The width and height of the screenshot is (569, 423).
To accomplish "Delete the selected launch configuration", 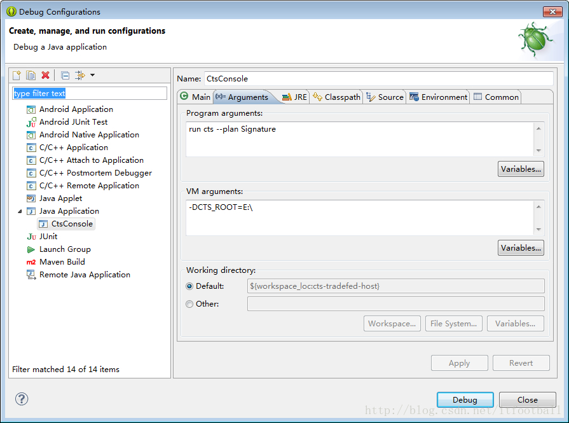I will pyautogui.click(x=45, y=76).
